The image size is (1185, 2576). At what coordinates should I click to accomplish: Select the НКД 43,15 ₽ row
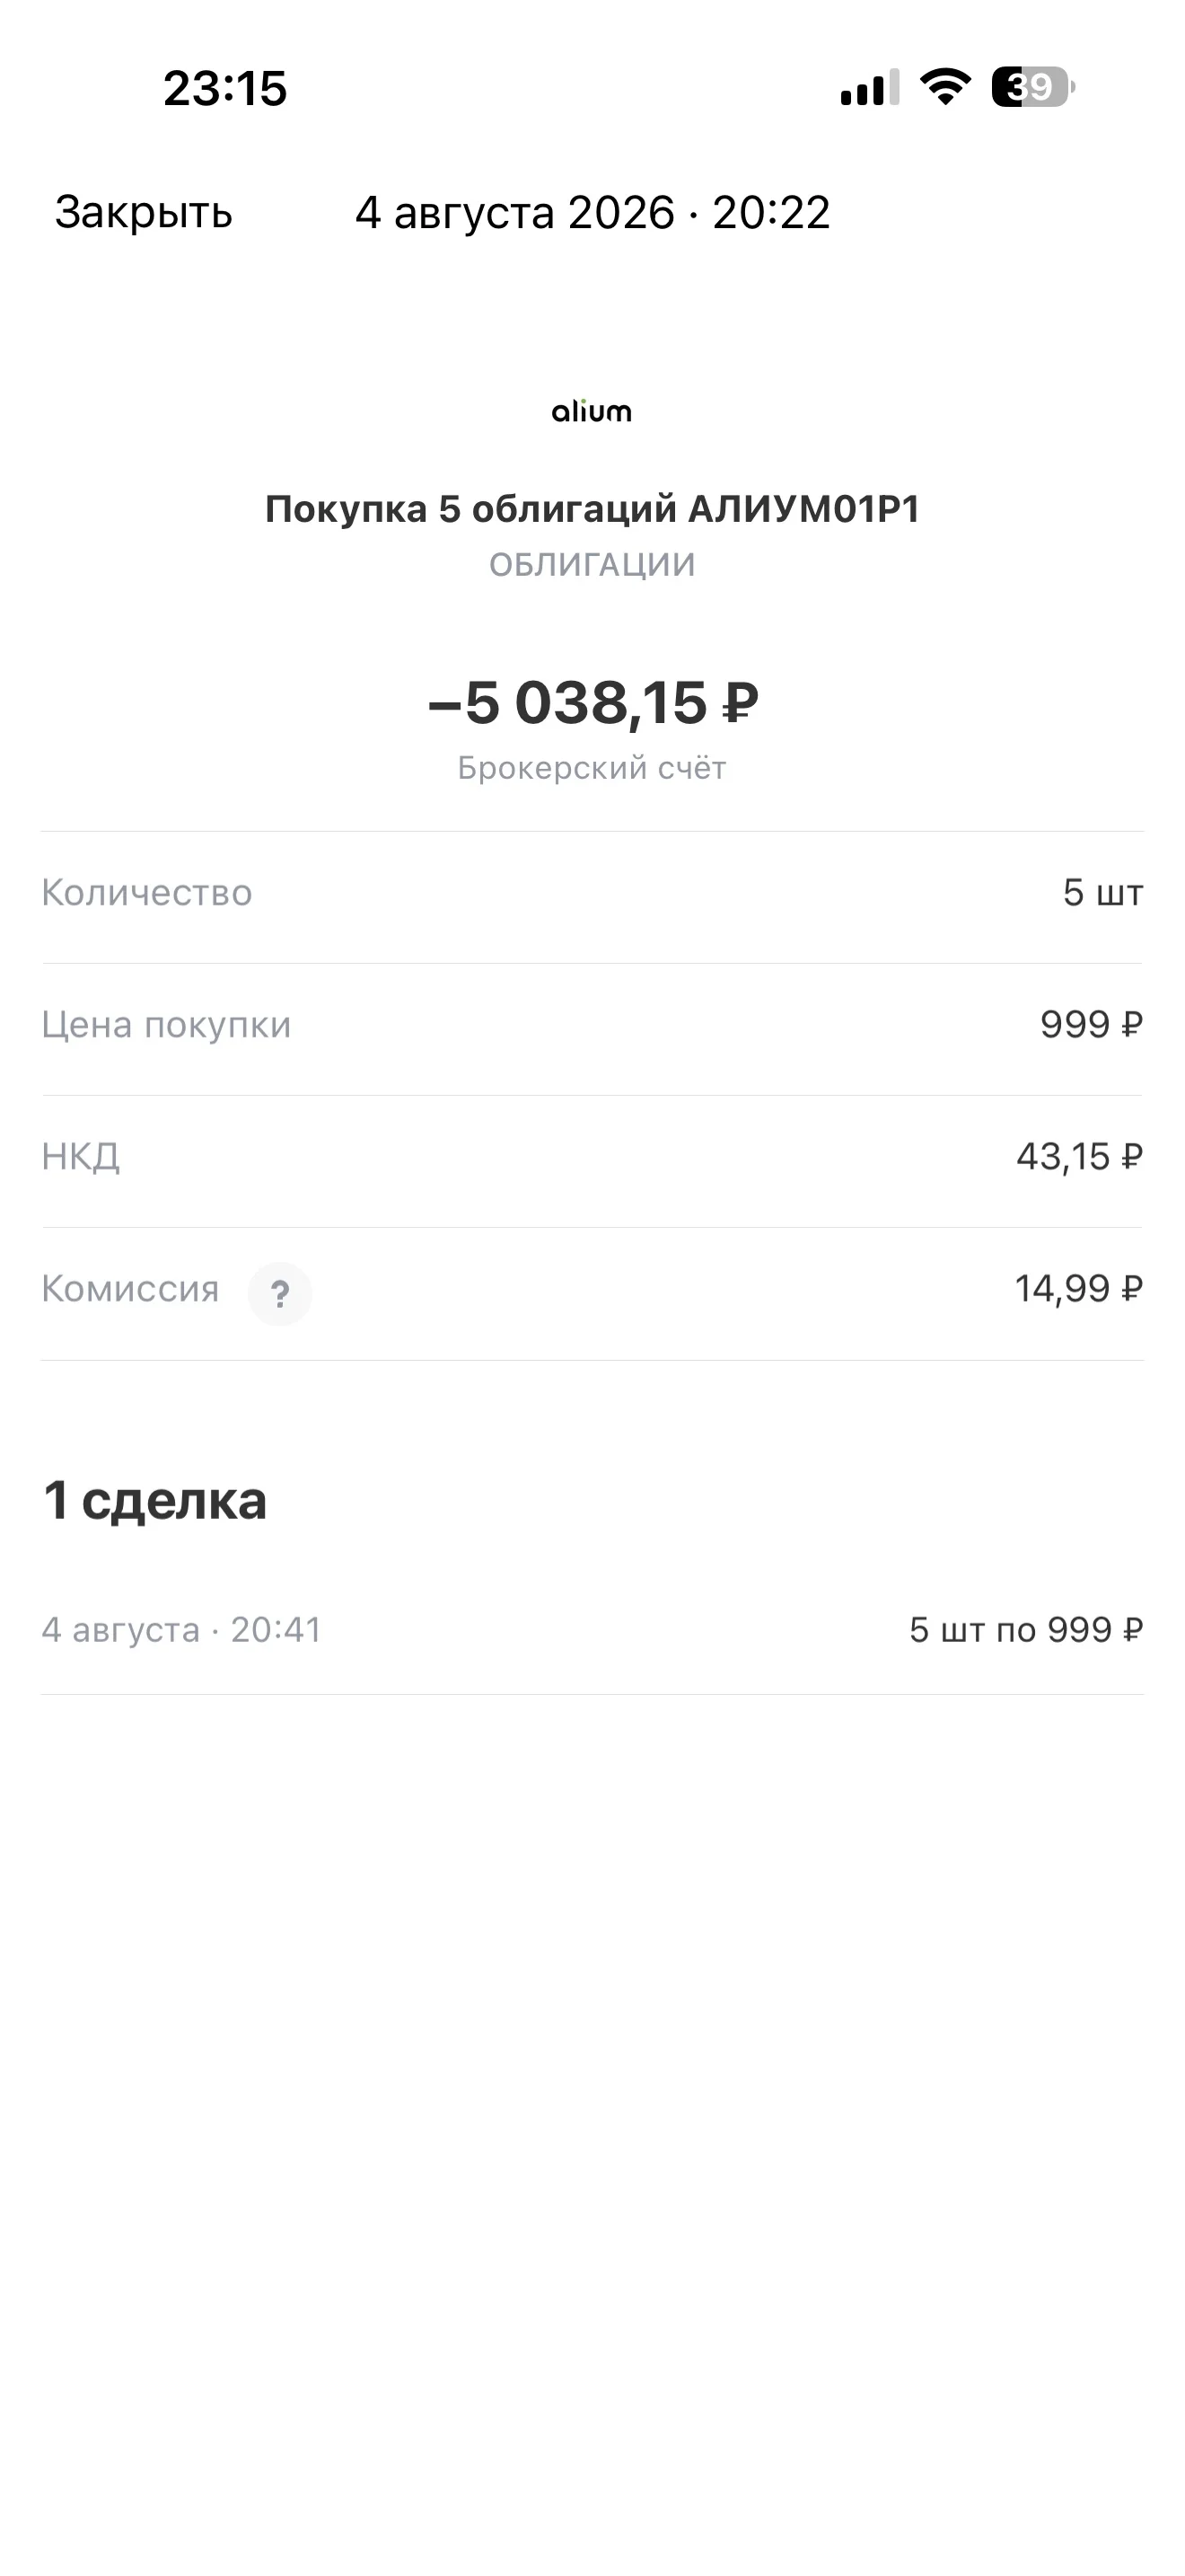coord(592,1157)
